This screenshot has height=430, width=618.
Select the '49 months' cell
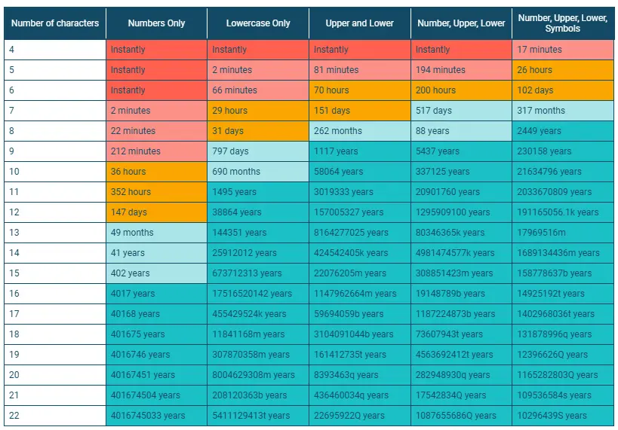(156, 233)
